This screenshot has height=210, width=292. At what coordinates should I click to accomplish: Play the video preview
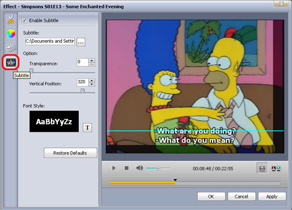[114, 168]
